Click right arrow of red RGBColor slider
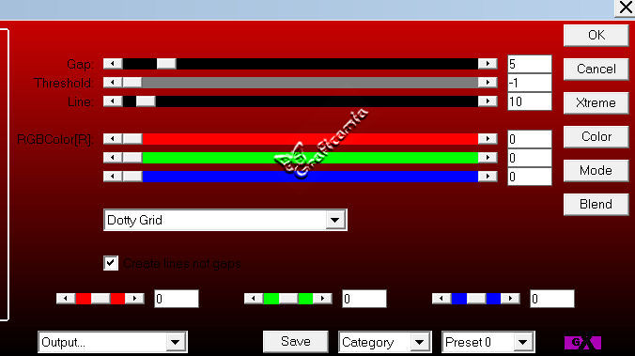This screenshot has width=635, height=356. 488,138
